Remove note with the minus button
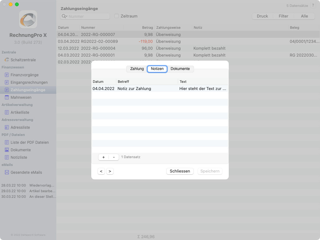Screen dimensions: 320x240 (x=114, y=157)
